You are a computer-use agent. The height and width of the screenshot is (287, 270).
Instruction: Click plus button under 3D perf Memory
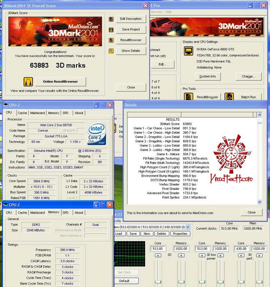pyautogui.click(x=259, y=255)
